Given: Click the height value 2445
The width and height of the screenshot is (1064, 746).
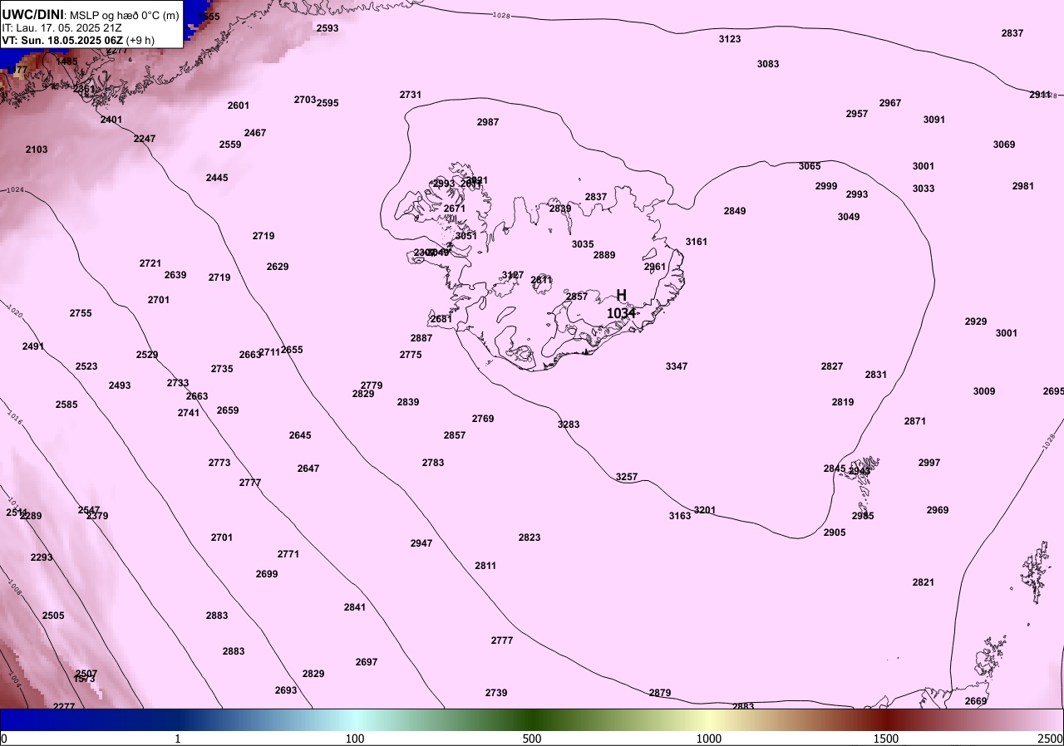Looking at the screenshot, I should (217, 178).
